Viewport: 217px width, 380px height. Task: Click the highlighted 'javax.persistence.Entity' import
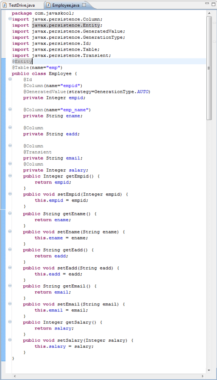67,25
